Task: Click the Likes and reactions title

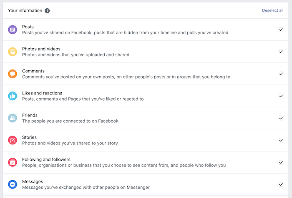Action: point(42,93)
